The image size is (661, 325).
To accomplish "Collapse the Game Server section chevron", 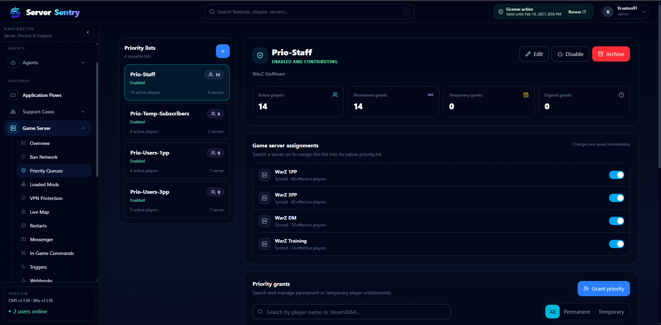I will pos(83,128).
